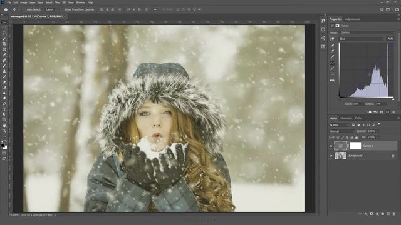Enable the Auto-Select checkbox
This screenshot has height=225, width=401.
click(24, 9)
